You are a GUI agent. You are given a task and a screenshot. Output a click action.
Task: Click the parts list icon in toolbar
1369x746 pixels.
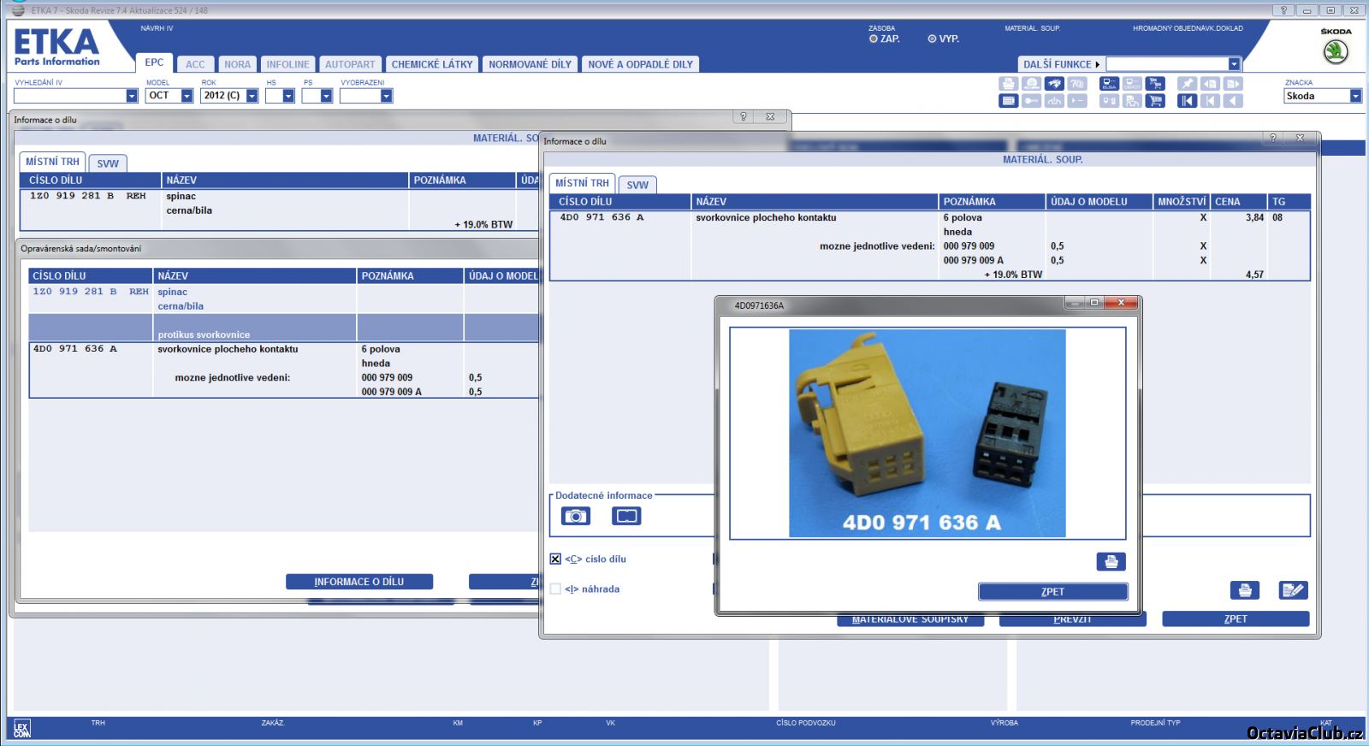pos(1009,101)
